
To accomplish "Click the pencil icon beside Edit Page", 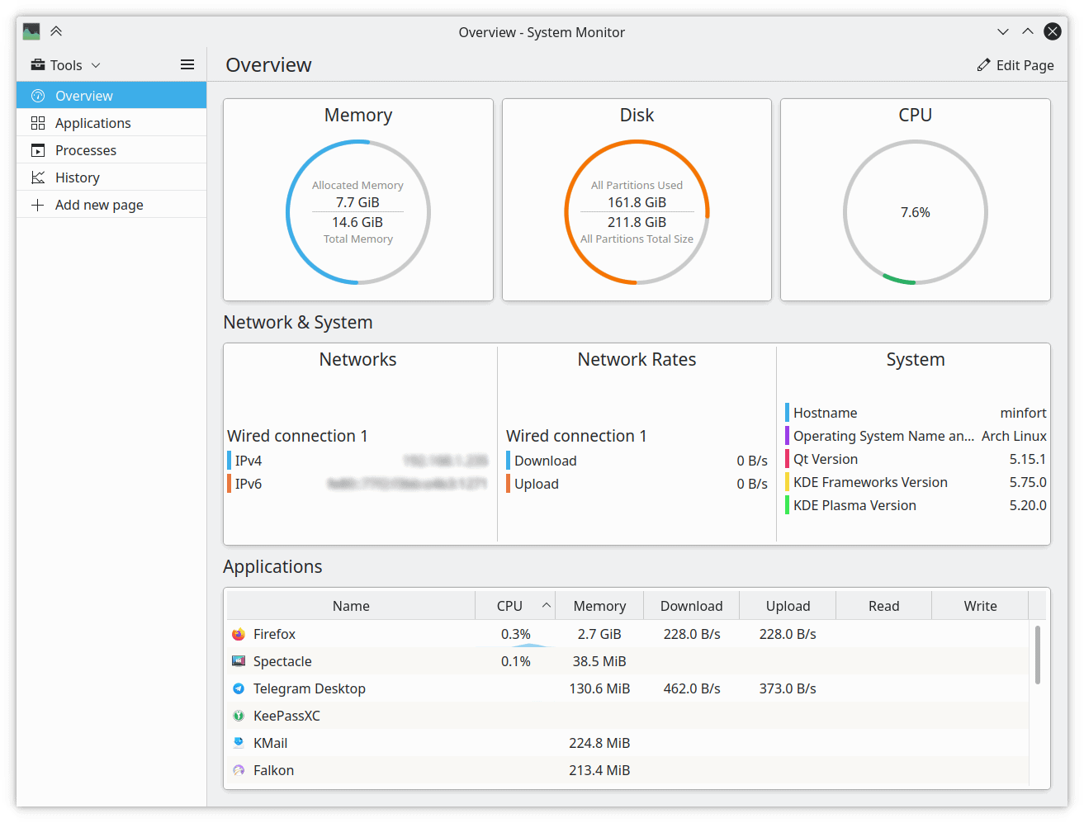I will 983,65.
